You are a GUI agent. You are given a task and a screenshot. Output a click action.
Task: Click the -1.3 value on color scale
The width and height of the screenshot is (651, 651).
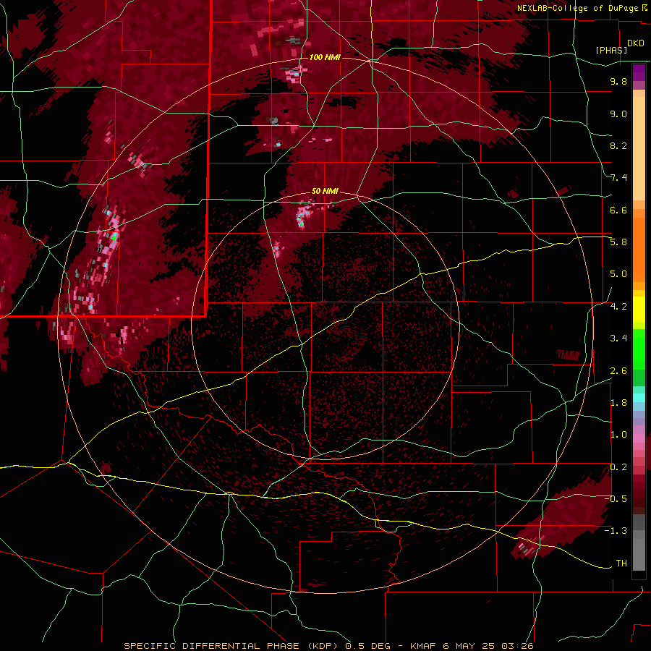(x=616, y=531)
